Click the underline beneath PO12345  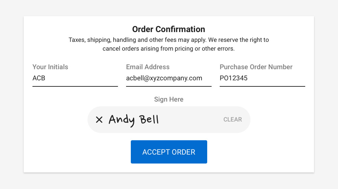262,86
